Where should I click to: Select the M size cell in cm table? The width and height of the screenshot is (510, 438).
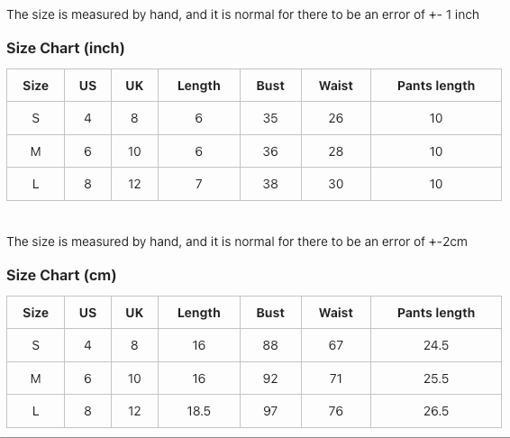click(x=35, y=379)
